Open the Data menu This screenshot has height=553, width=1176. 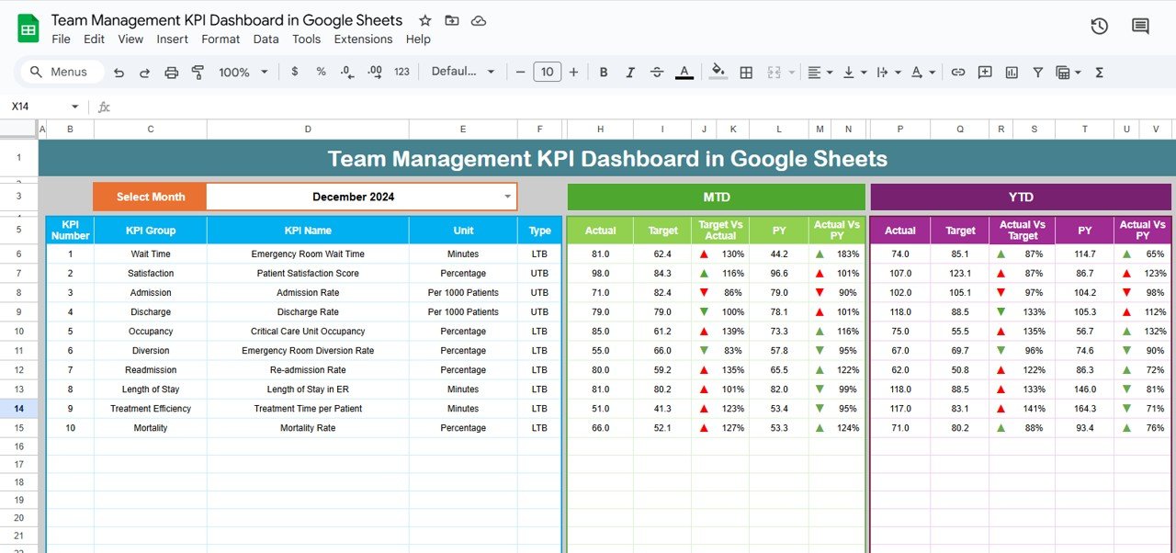pyautogui.click(x=266, y=39)
